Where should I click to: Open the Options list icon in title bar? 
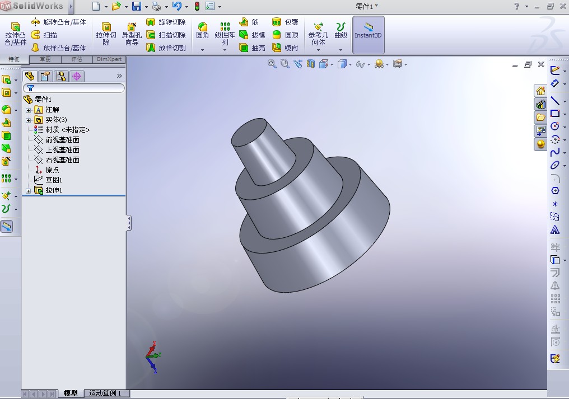click(x=210, y=6)
